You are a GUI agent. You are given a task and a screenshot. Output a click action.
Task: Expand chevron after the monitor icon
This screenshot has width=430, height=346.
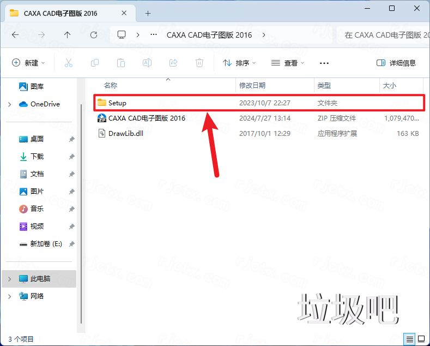[x=138, y=35]
